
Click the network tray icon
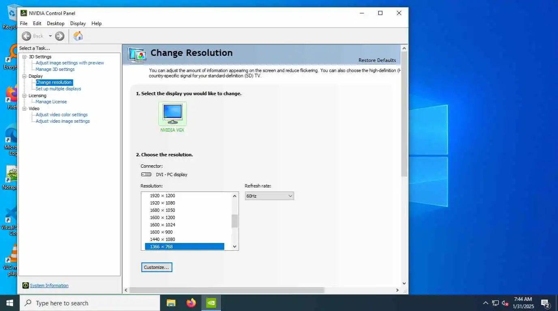[x=495, y=303]
